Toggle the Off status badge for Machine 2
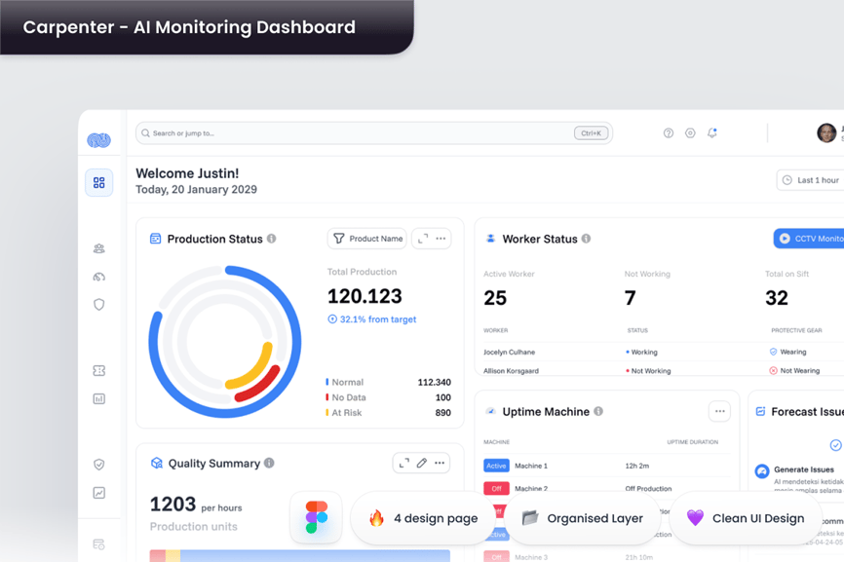Screen dimensions: 844x562 pyautogui.click(x=496, y=488)
